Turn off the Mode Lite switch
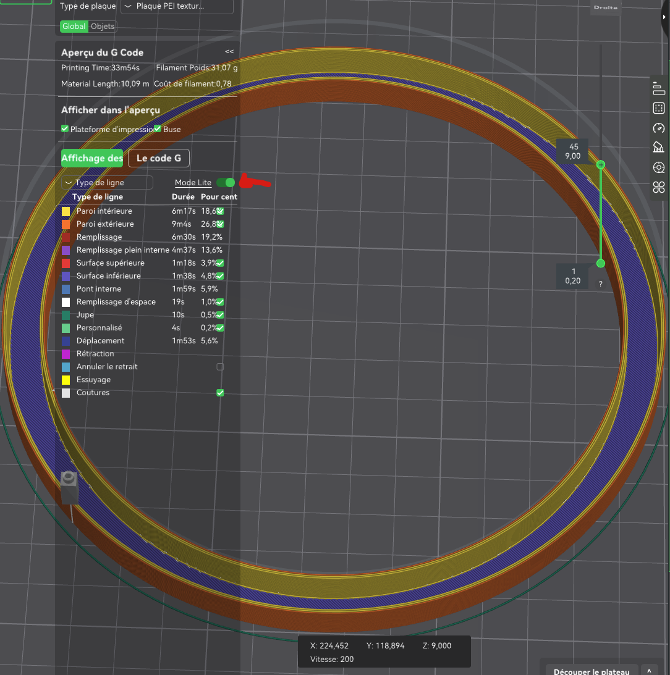Viewport: 670px width, 675px height. tap(226, 183)
